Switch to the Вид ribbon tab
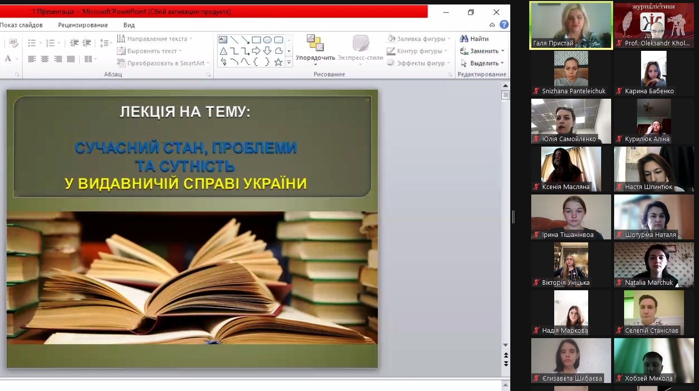 [x=129, y=25]
